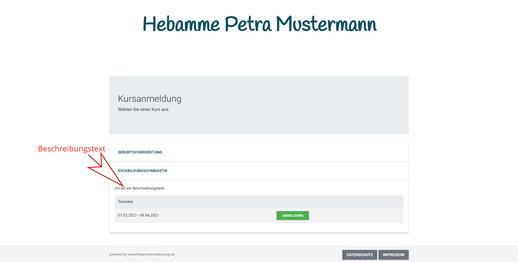This screenshot has height=262, width=518.
Task: Collapse the Rückbildungsgymnastik course section
Action: pos(142,171)
